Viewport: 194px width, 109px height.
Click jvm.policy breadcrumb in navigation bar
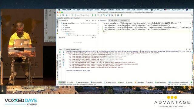[x=75, y=18]
